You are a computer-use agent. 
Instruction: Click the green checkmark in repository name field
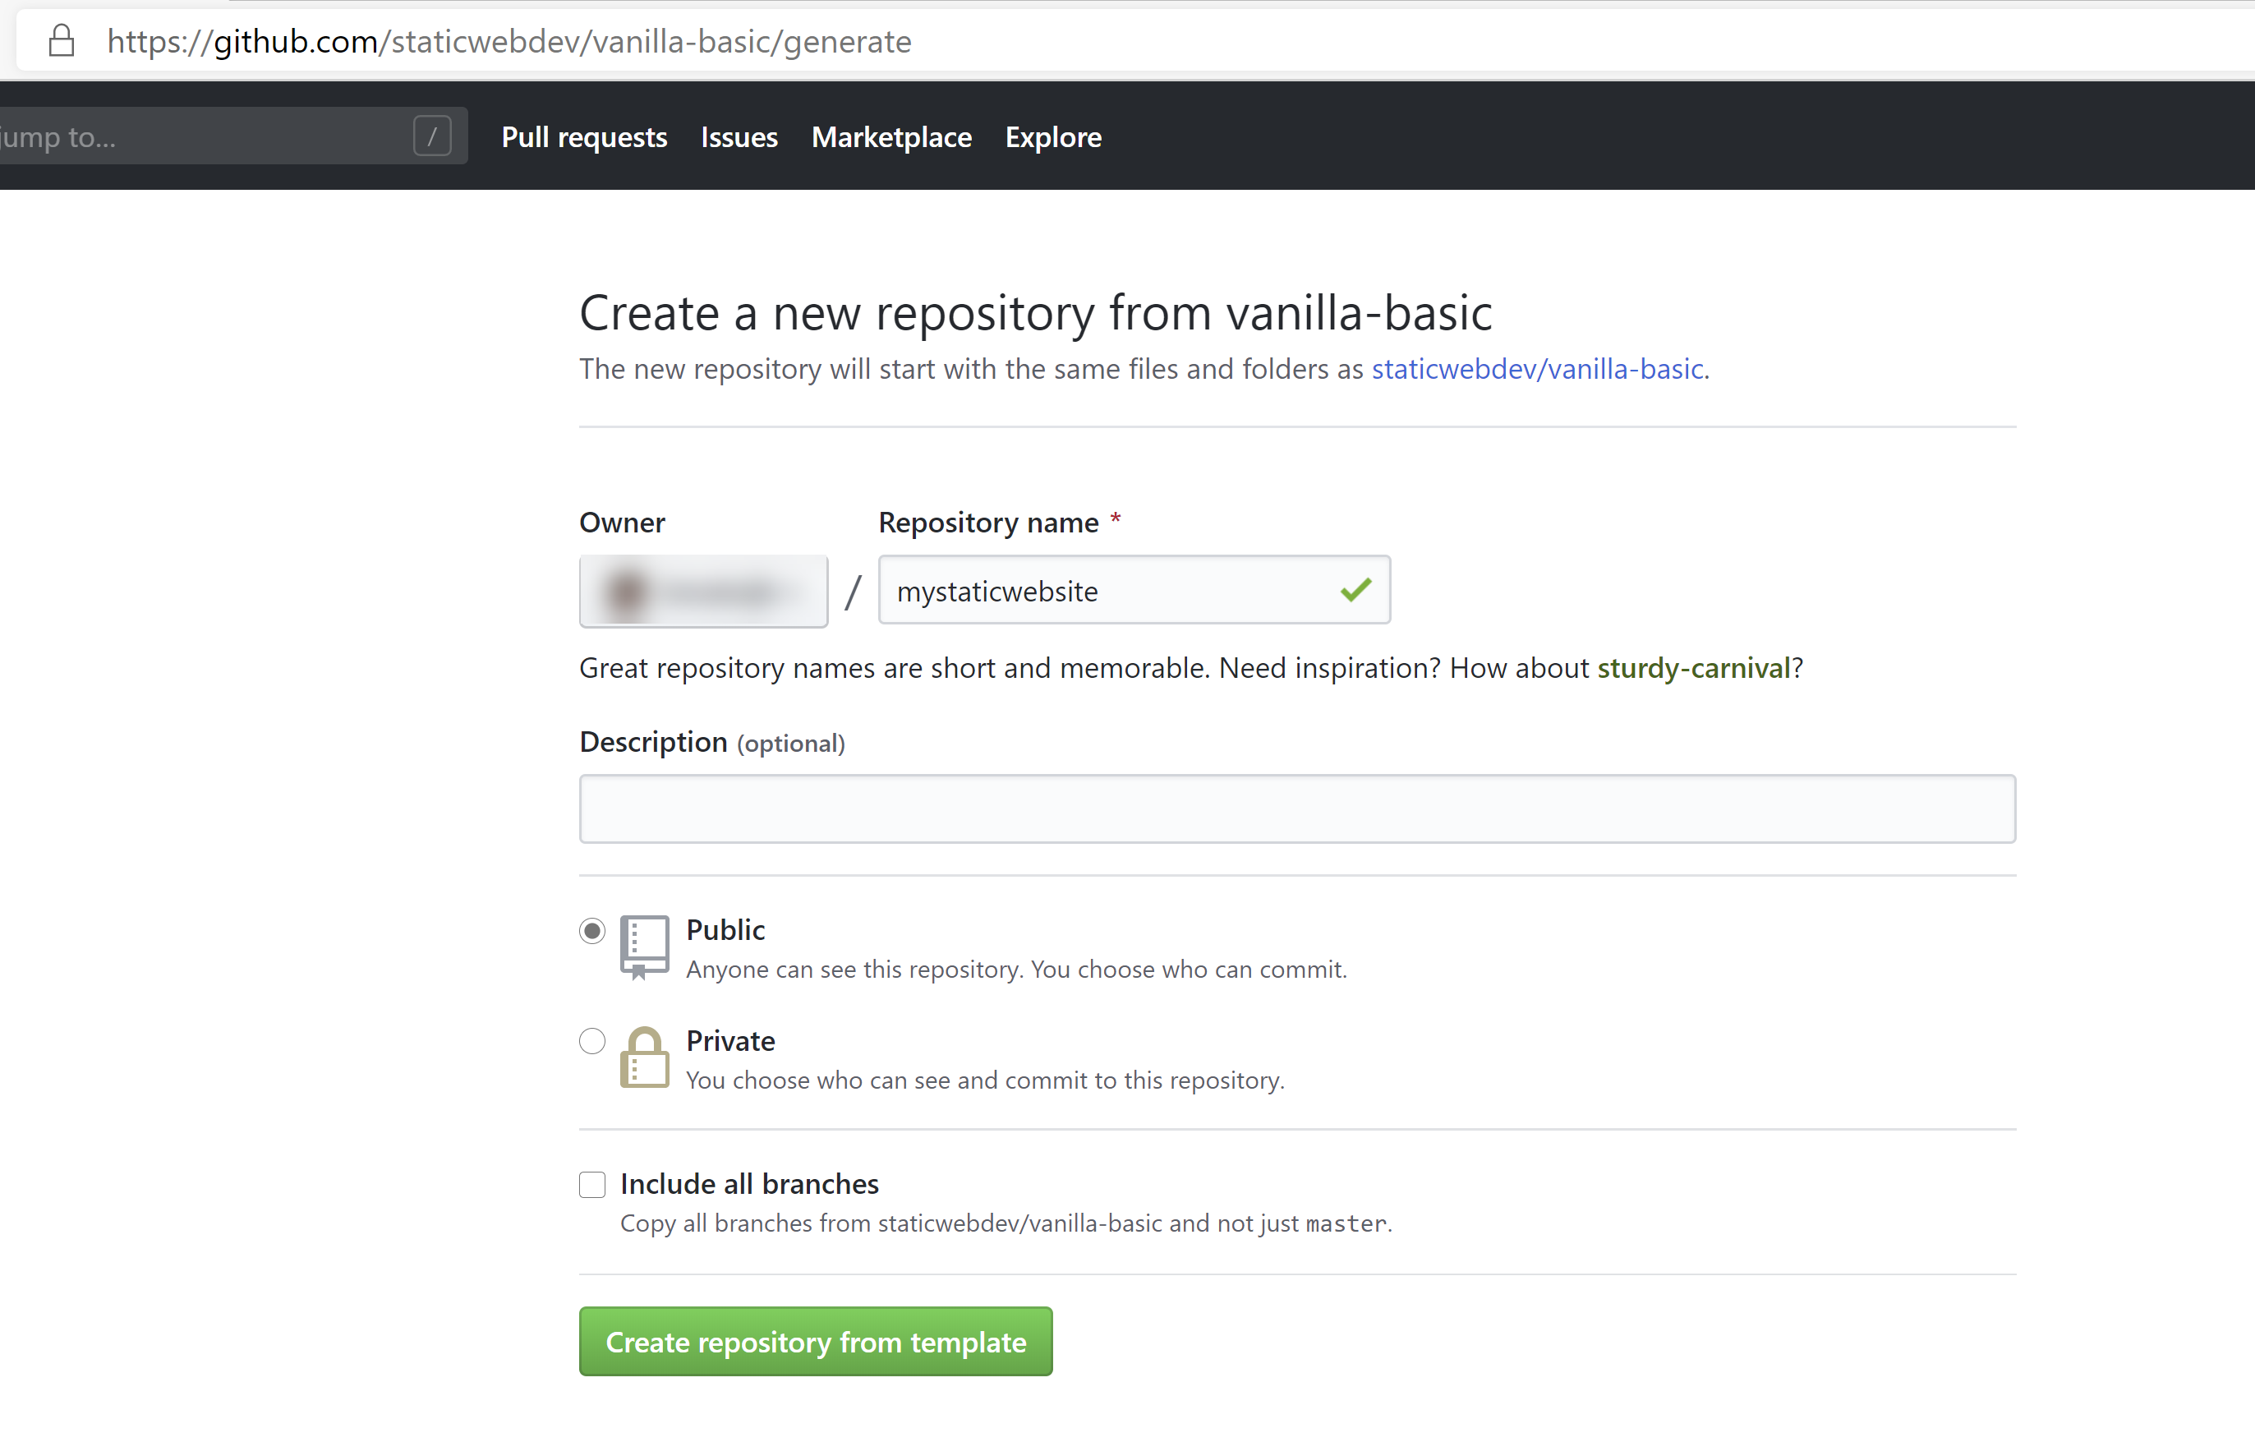click(x=1355, y=590)
